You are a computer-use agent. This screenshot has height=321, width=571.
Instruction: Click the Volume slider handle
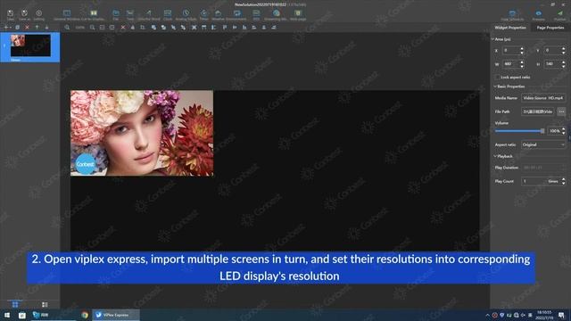click(542, 131)
